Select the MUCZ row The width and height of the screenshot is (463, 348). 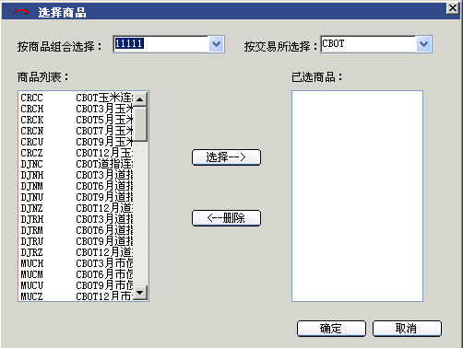pyautogui.click(x=76, y=296)
